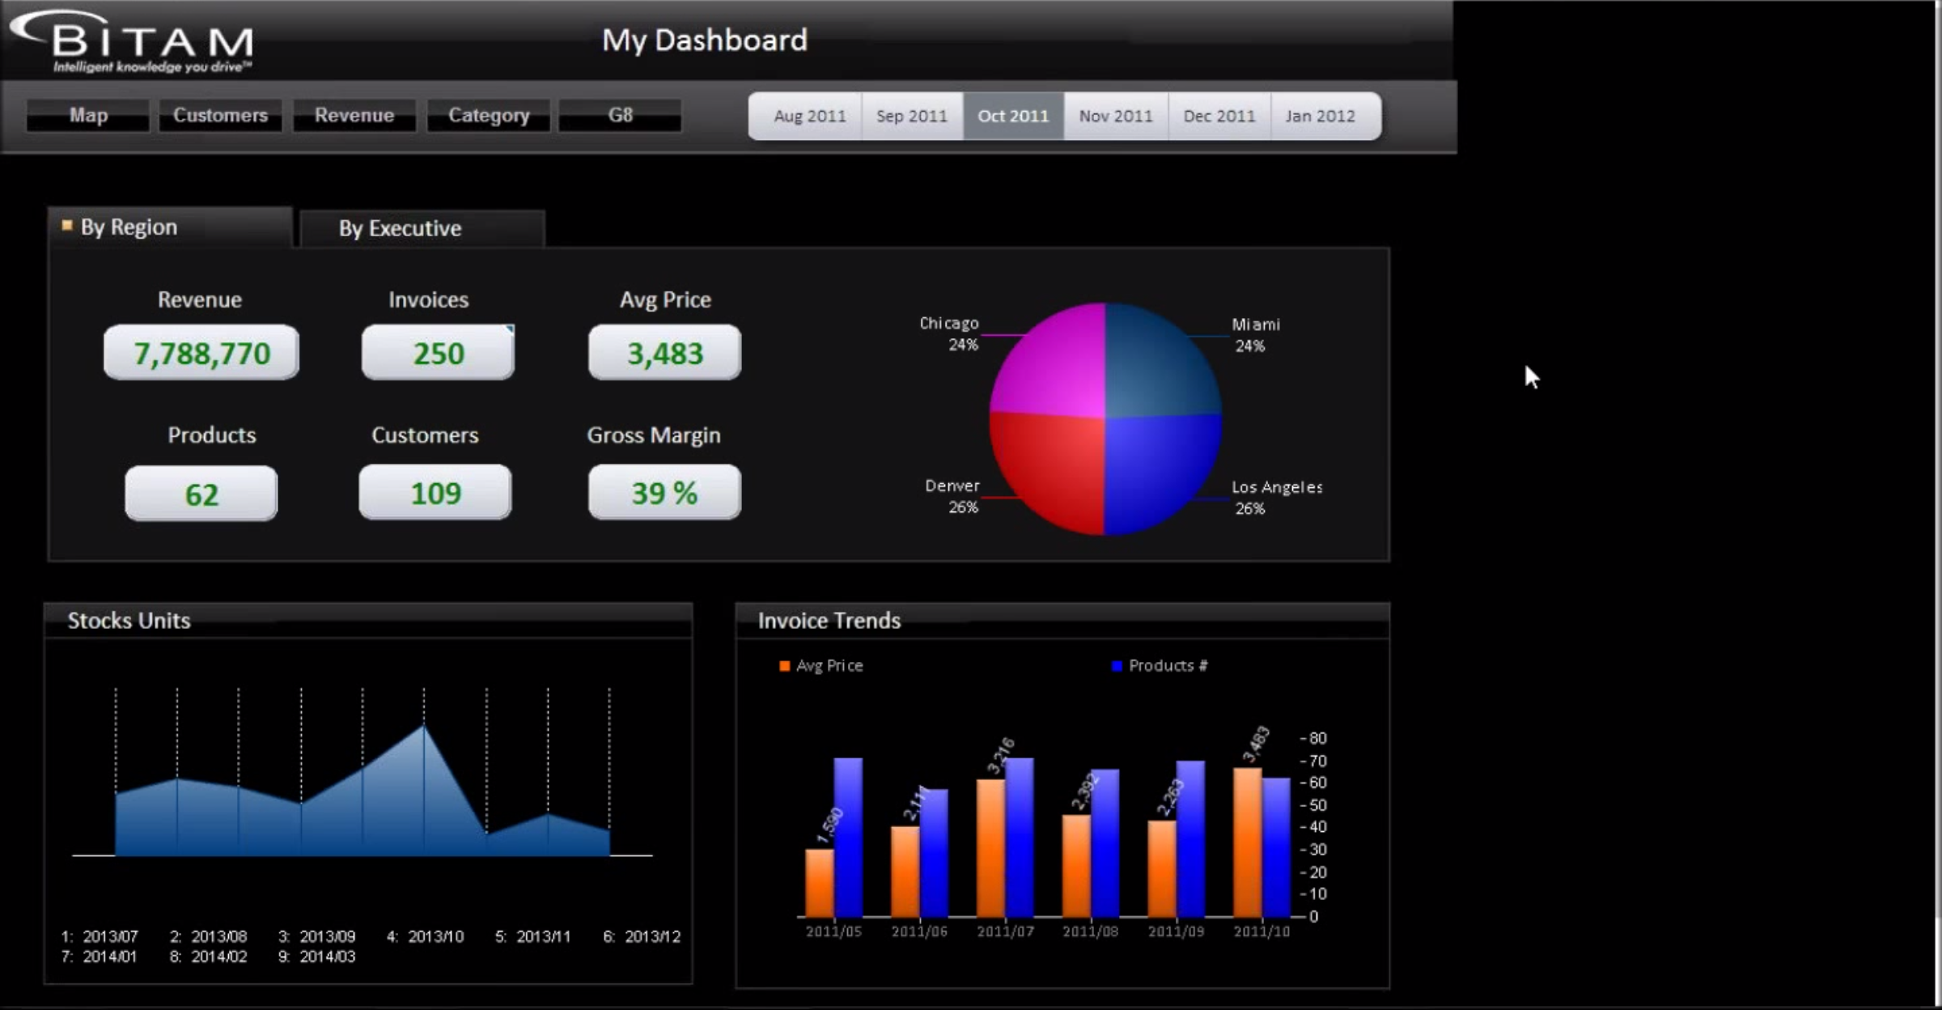Switch to the Sep 2011 period
Screen dimensions: 1942x1010
pos(911,117)
